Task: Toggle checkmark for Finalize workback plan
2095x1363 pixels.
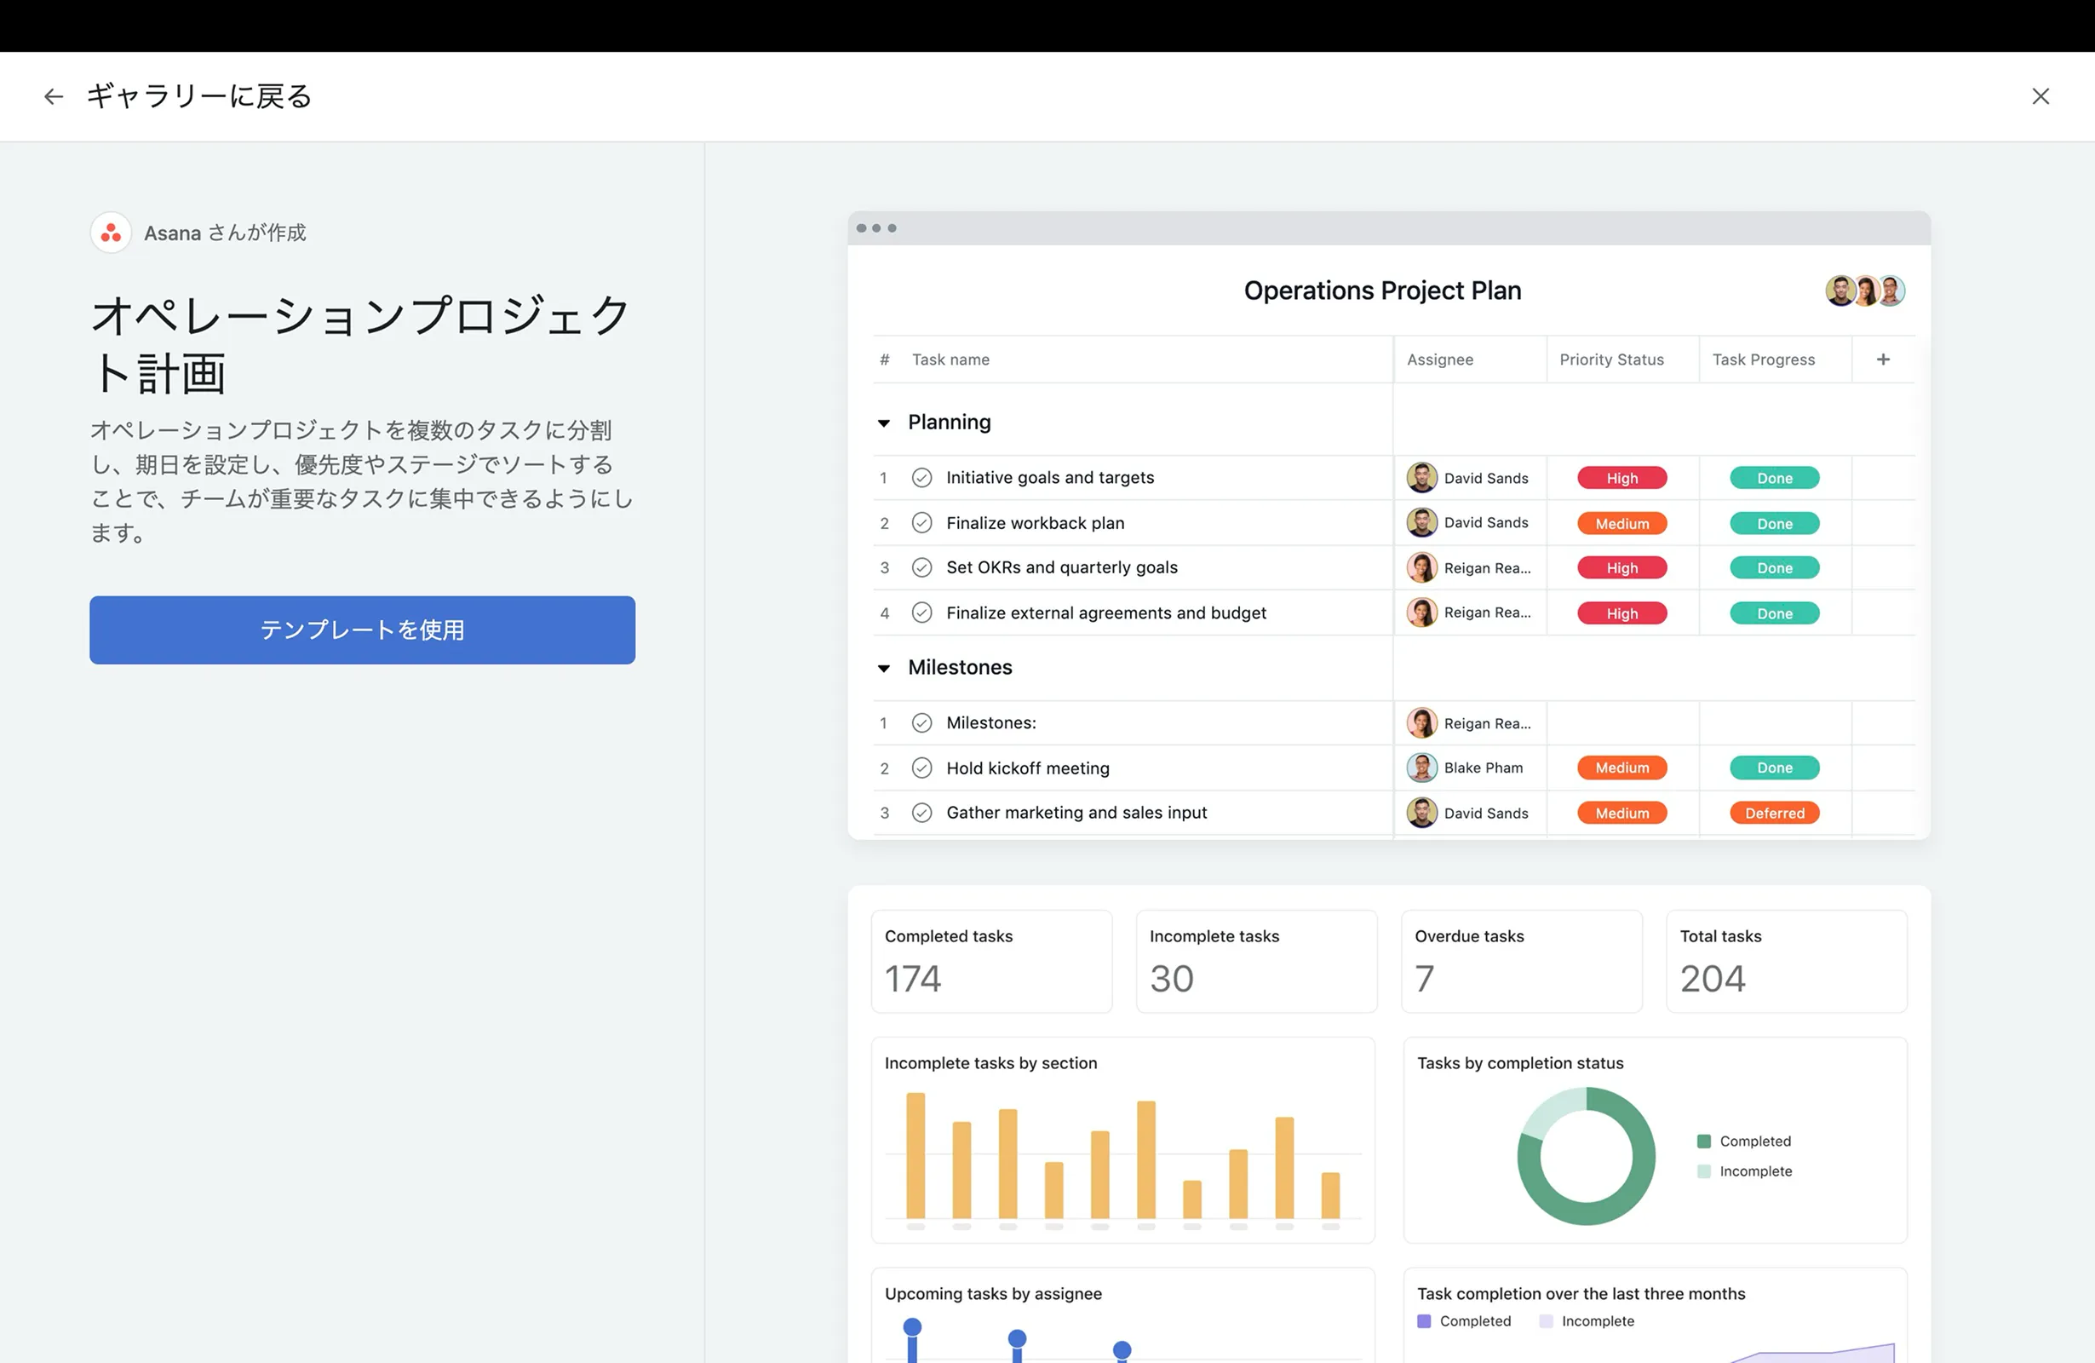Action: coord(921,523)
